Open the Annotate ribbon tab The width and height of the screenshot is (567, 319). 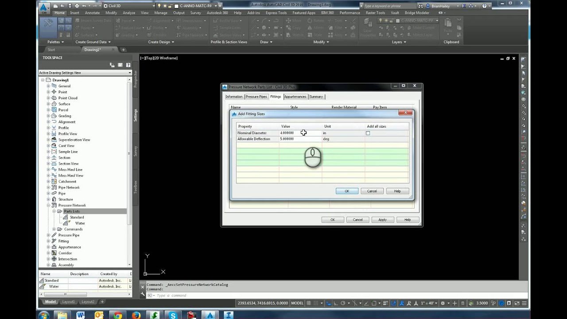click(x=92, y=13)
